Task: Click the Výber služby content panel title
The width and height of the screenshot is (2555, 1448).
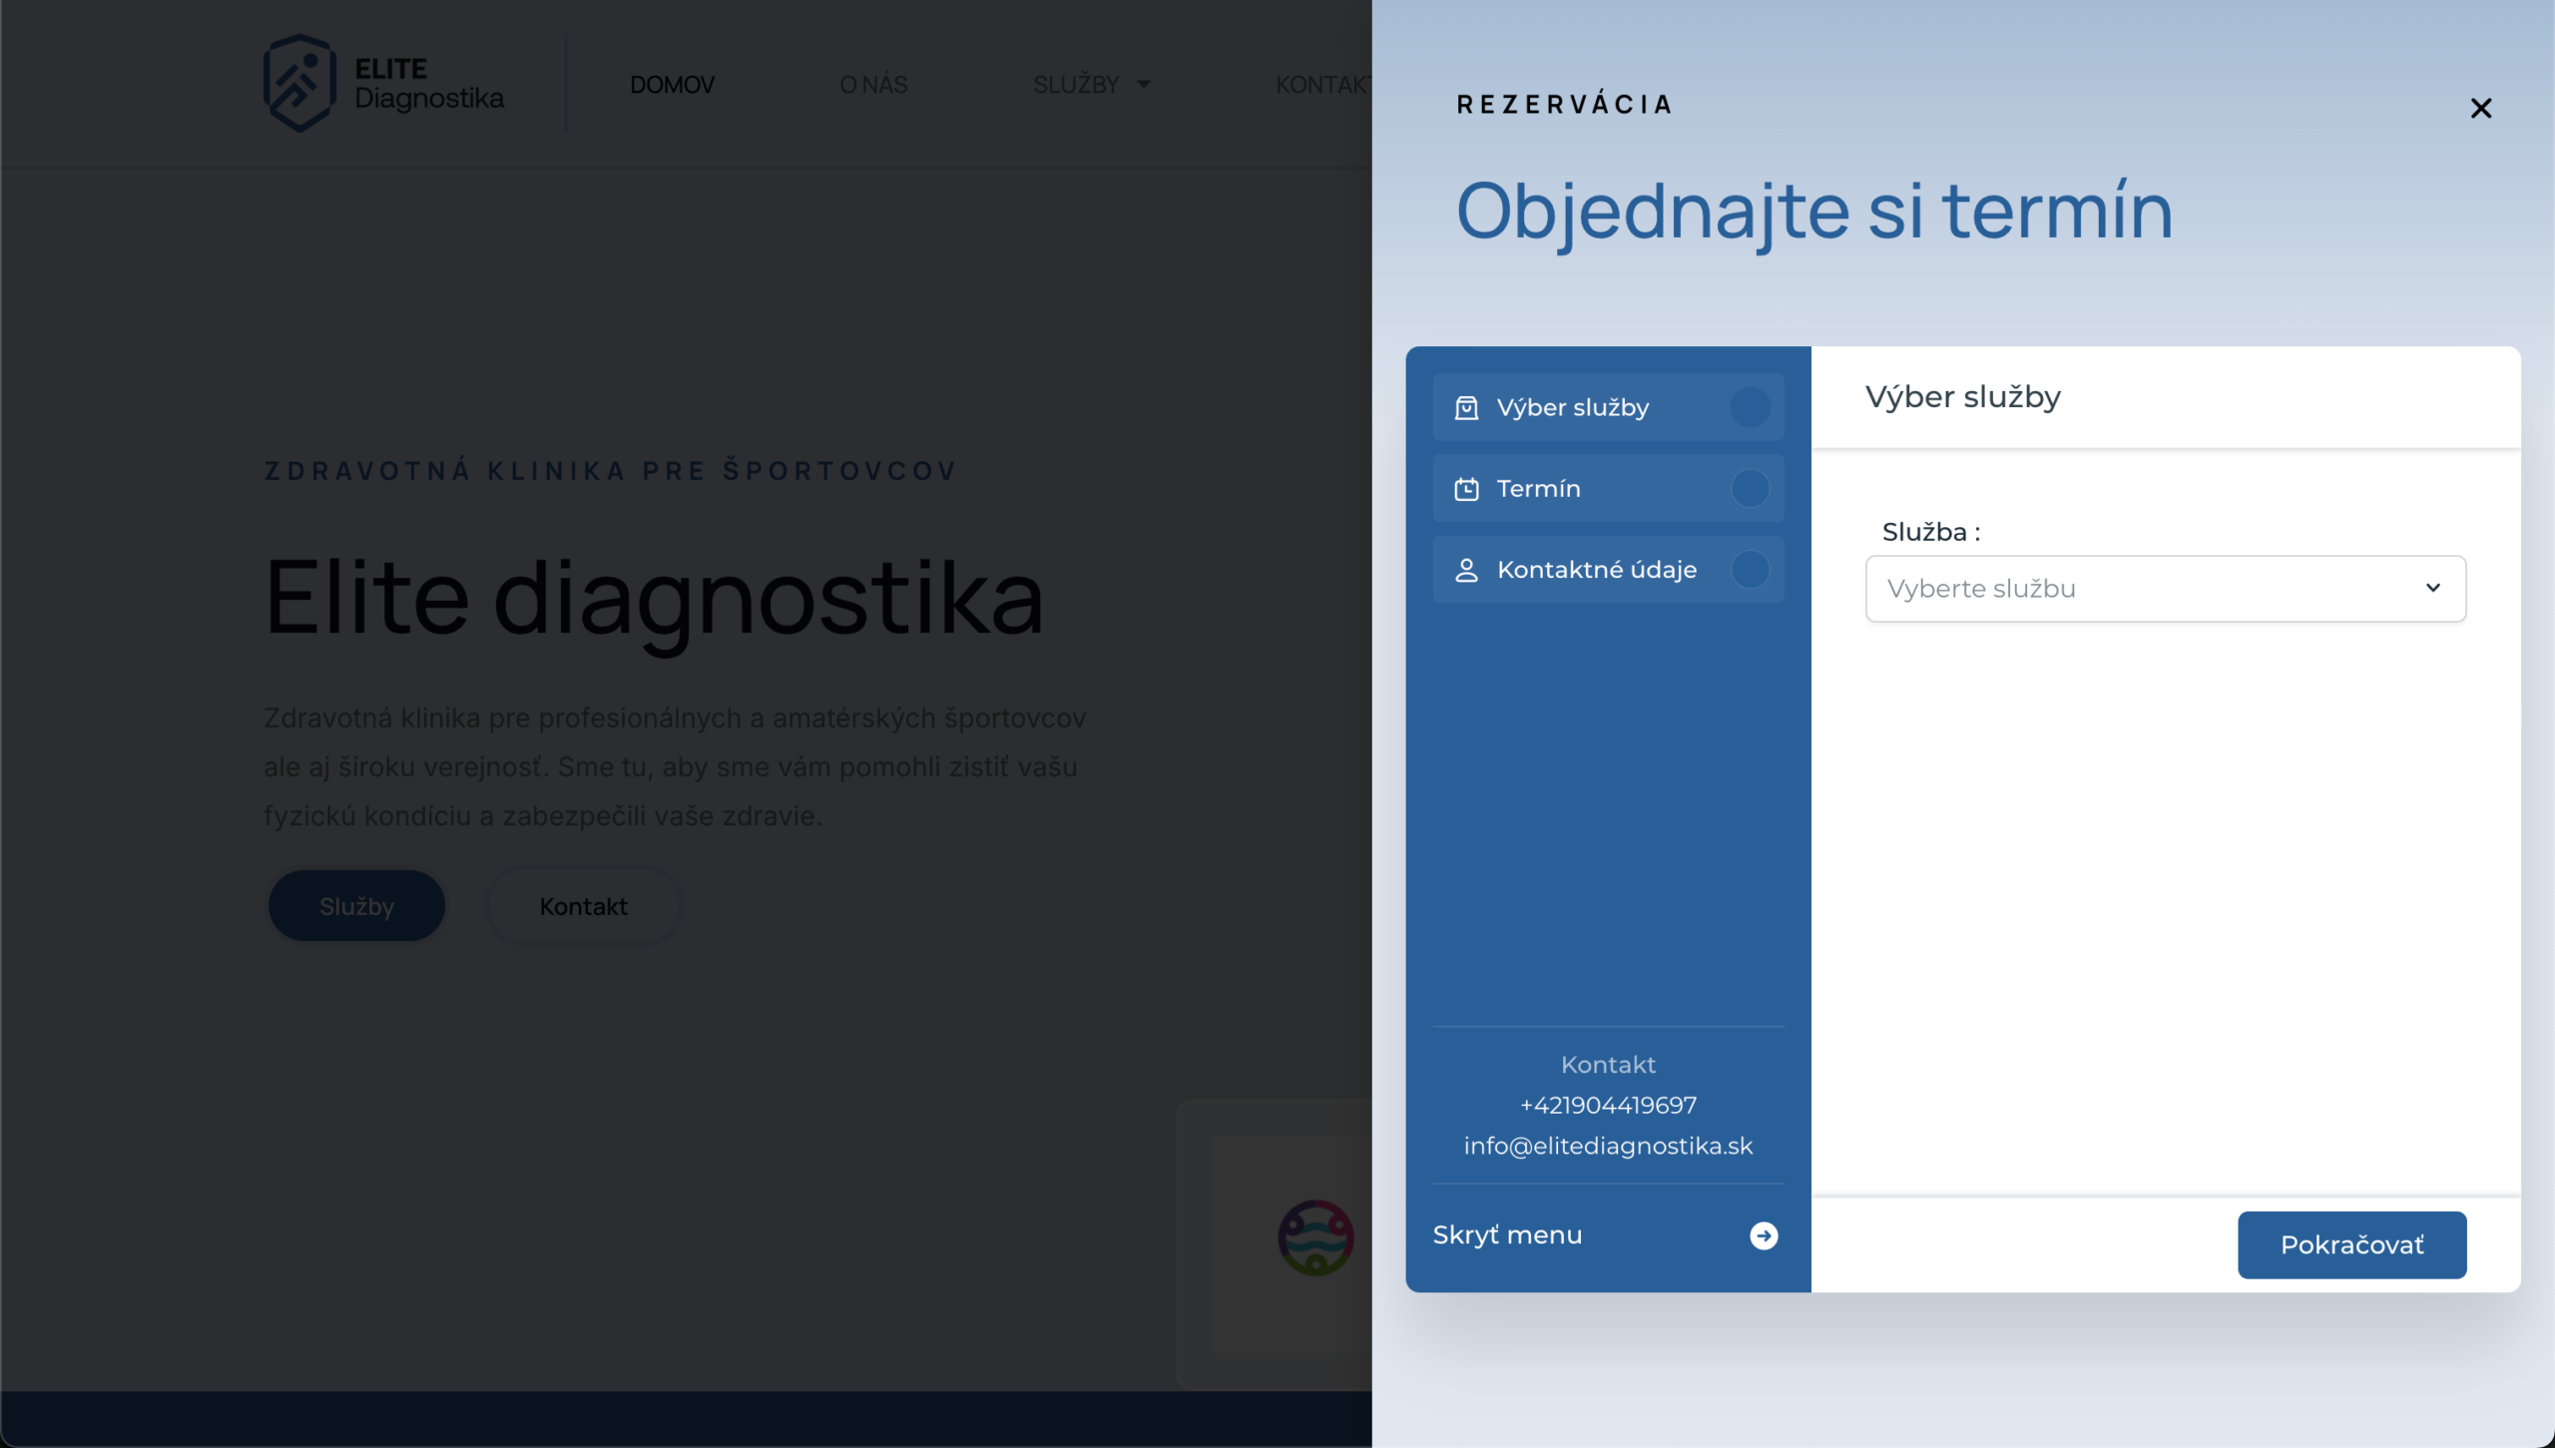Action: point(1962,397)
